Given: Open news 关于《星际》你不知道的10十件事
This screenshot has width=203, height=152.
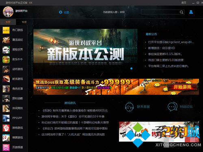Looking at the screenshot, I should click(x=73, y=117).
